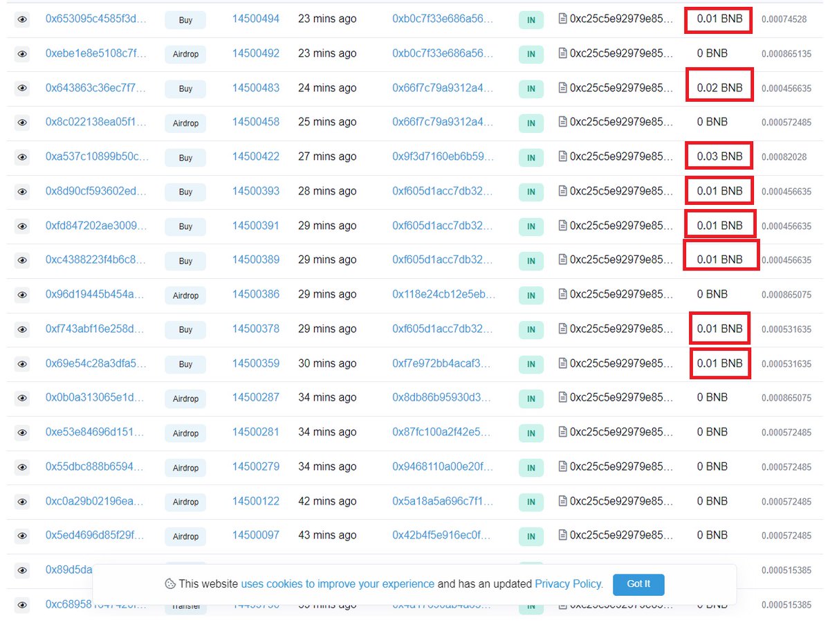Click 0 BNB value in block 14500122 row
Screen dimensions: 830x627
(x=712, y=501)
